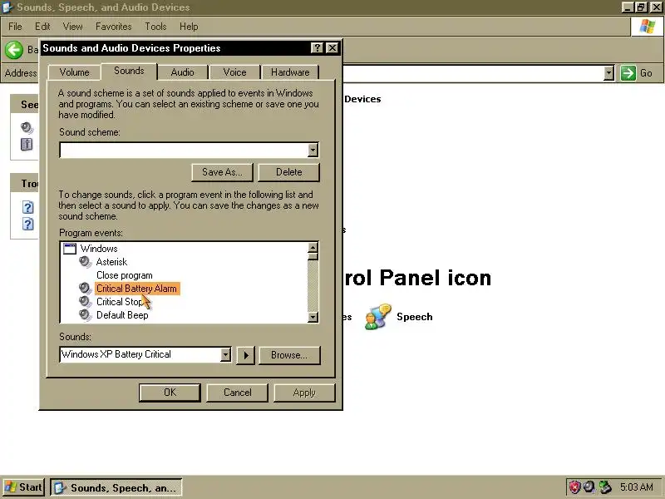
Task: Select the Close program event
Action: [124, 275]
